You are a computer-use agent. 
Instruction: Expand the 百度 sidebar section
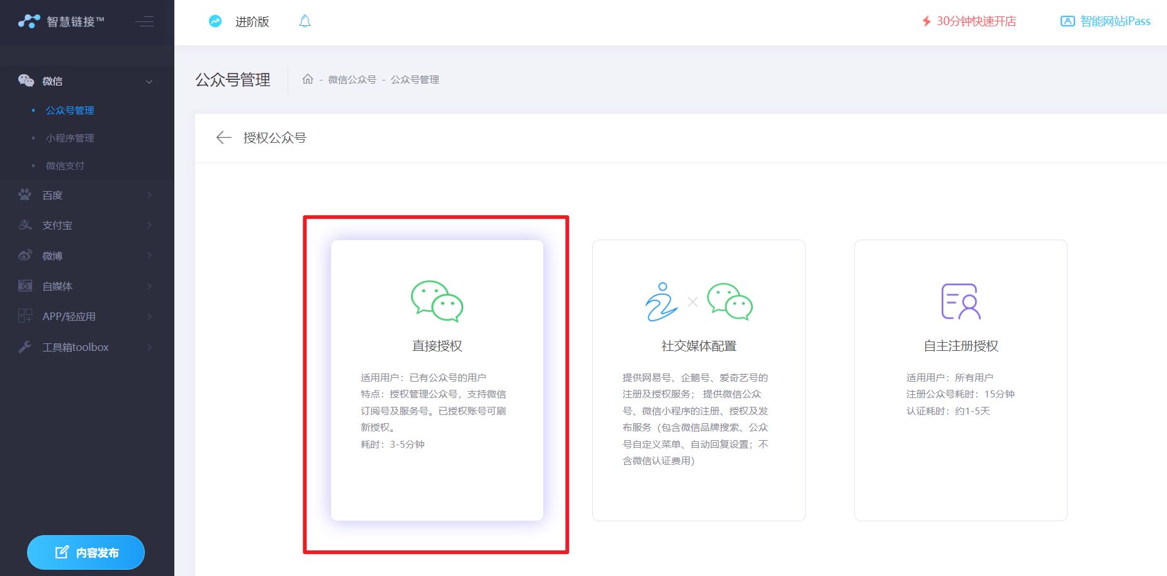coord(149,195)
